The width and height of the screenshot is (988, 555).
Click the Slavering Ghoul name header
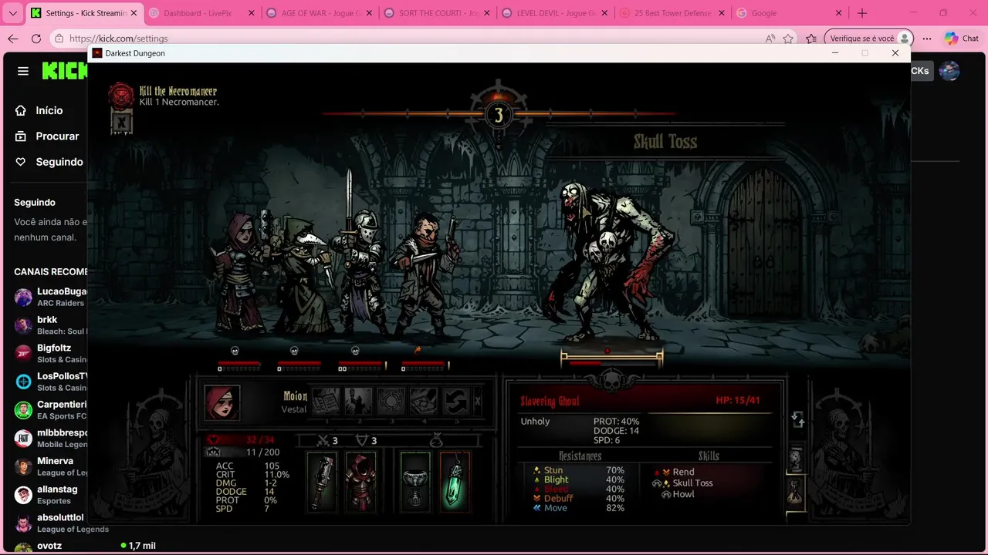(x=550, y=401)
